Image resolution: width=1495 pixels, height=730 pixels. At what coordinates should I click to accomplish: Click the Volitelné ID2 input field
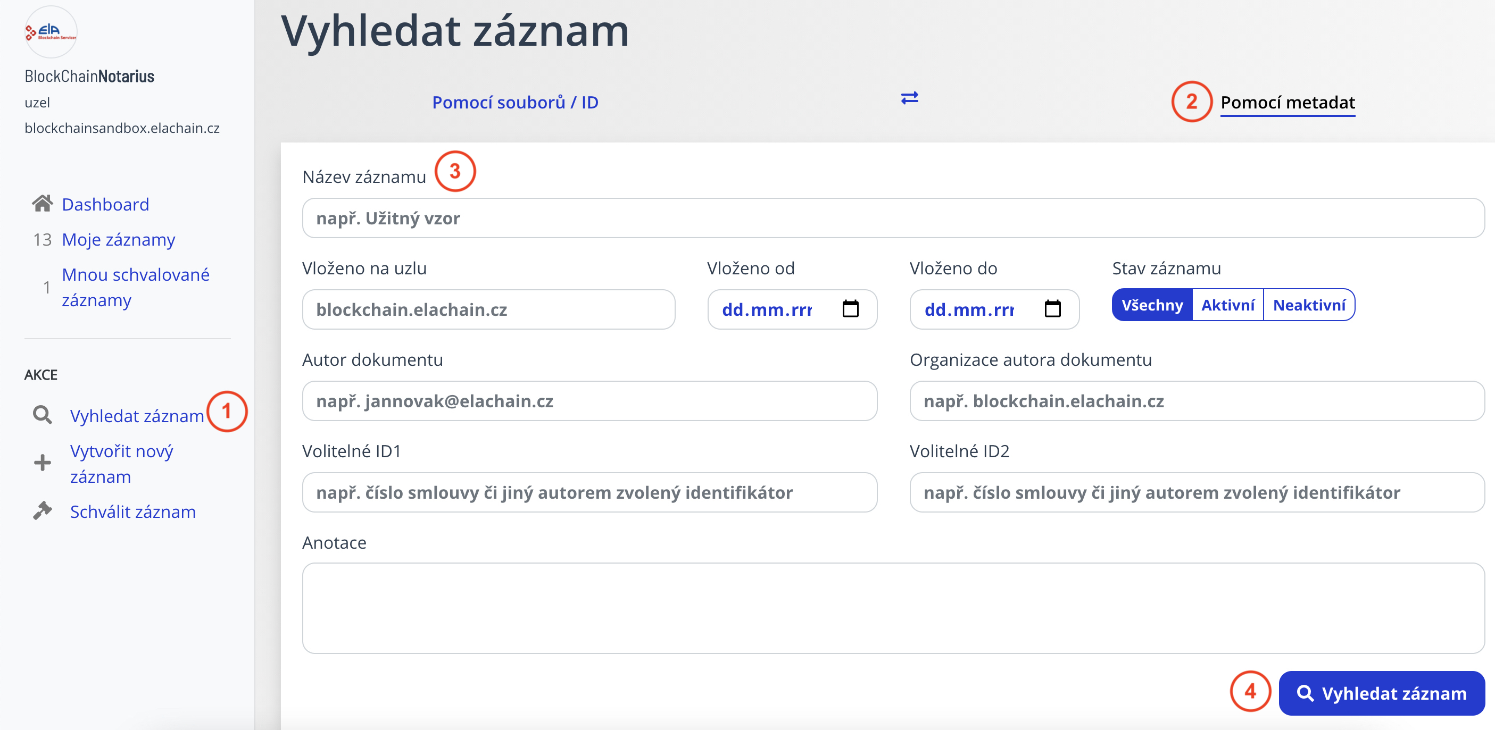pos(1197,492)
